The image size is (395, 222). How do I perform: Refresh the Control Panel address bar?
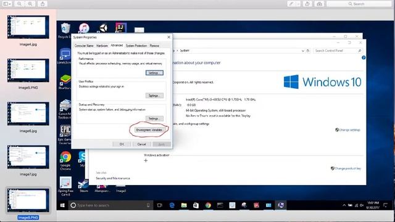[x=308, y=51]
